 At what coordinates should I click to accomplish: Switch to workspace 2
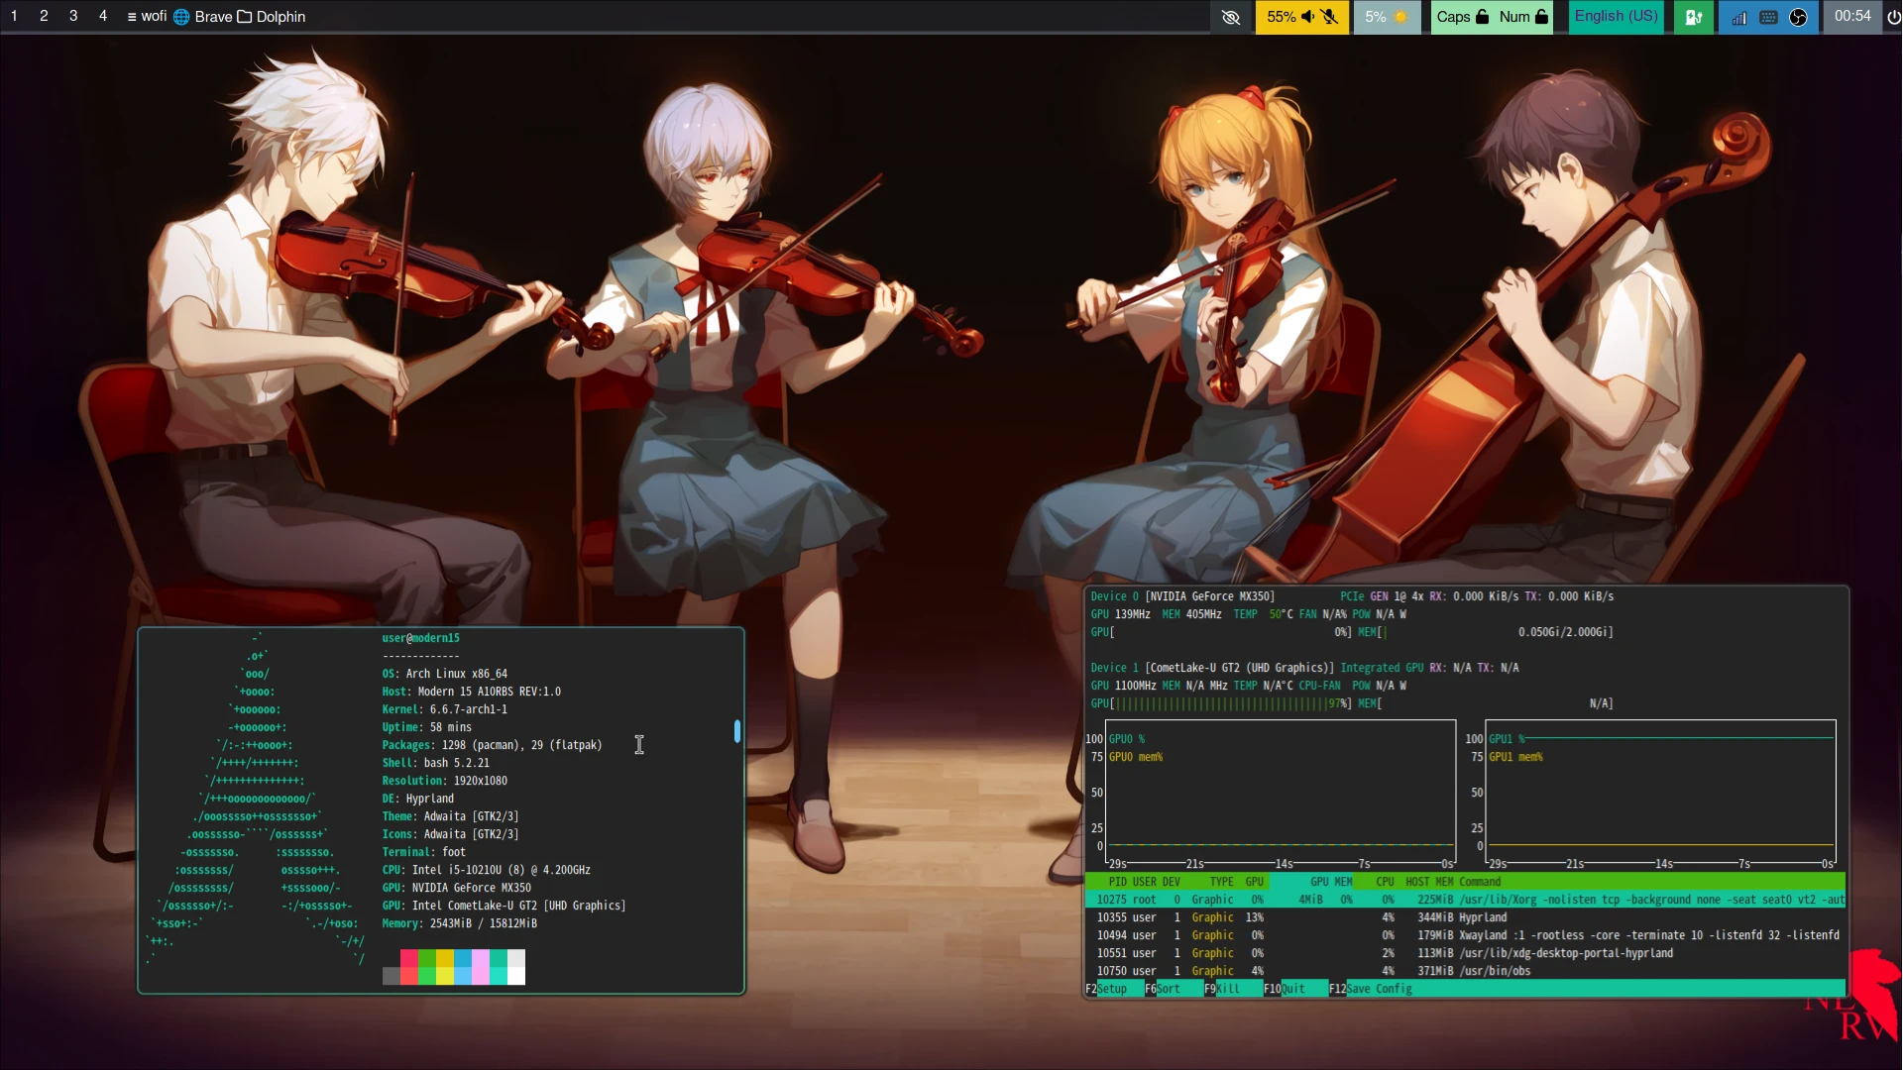pos(44,16)
